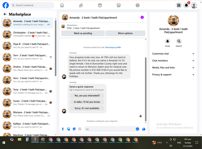Click the message thread scrollbar
Screen dimensions: 202x149
pyautogui.click(x=145, y=89)
